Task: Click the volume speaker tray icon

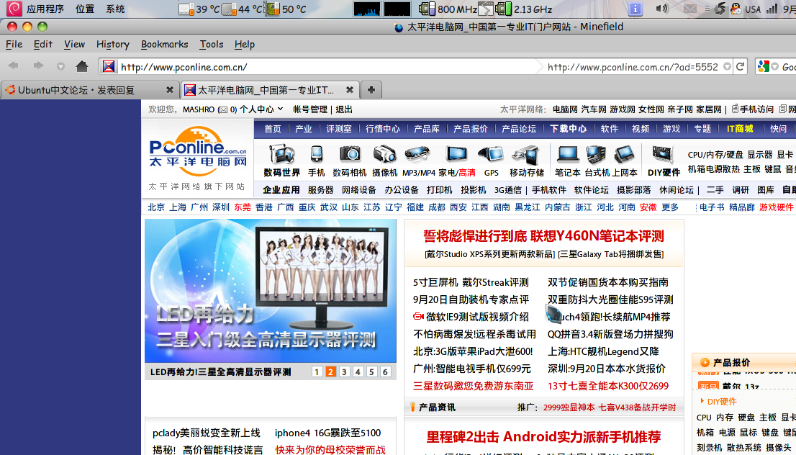Action: (x=662, y=9)
